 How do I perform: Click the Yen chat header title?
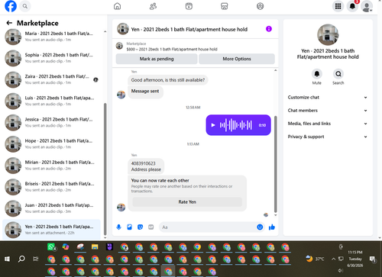point(189,29)
